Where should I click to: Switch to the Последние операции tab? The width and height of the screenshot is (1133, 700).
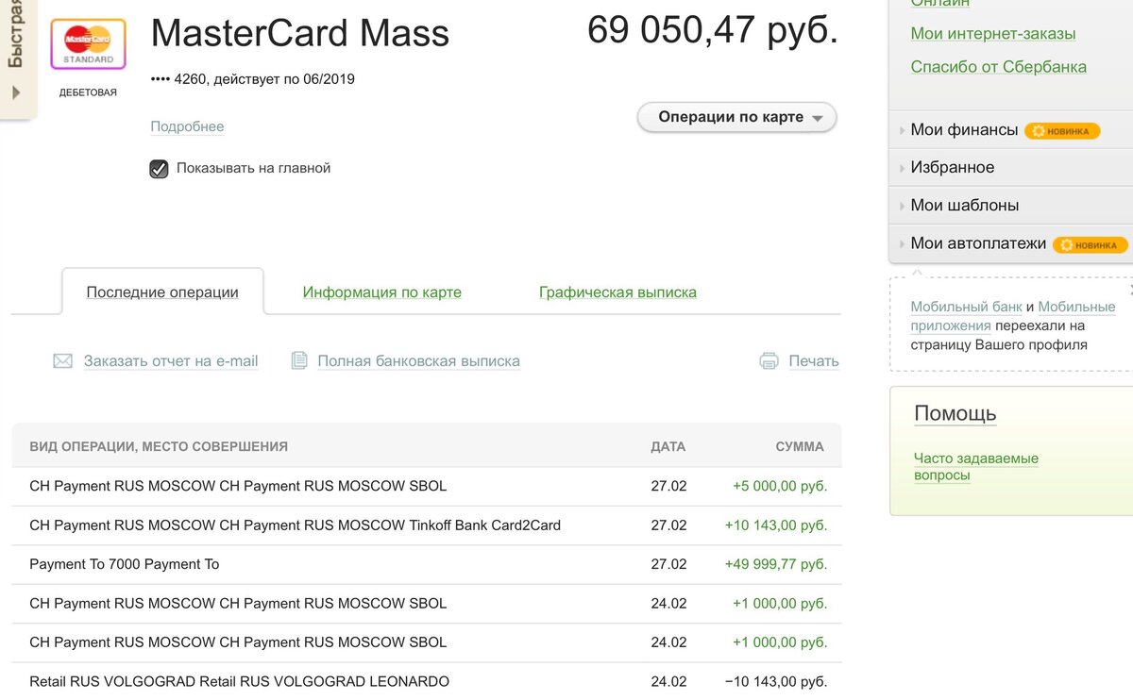click(x=162, y=292)
